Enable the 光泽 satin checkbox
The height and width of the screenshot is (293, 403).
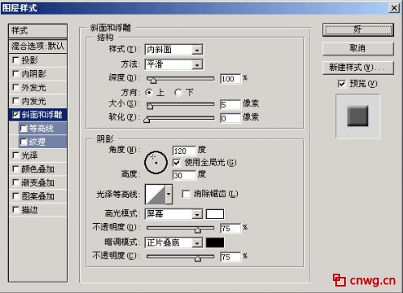pyautogui.click(x=16, y=155)
